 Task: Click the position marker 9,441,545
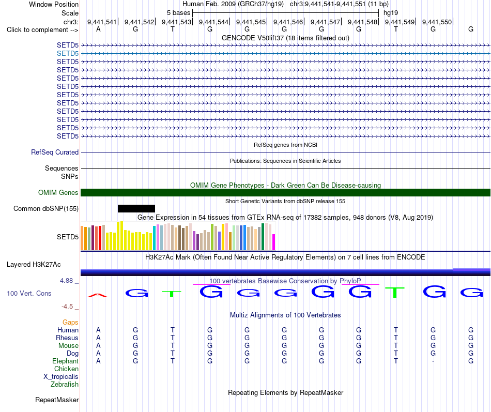pos(251,22)
